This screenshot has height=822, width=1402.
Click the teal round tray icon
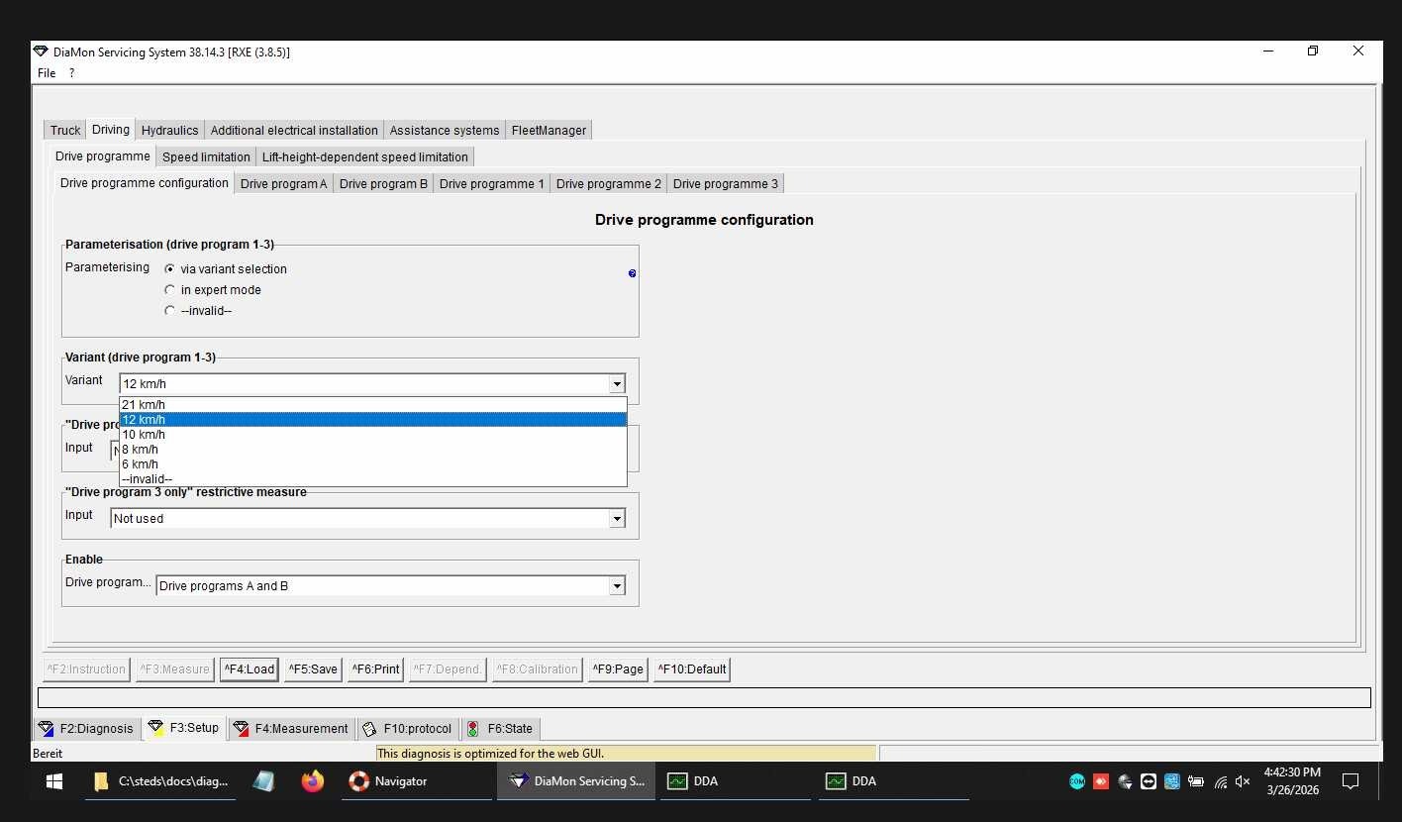click(1077, 781)
